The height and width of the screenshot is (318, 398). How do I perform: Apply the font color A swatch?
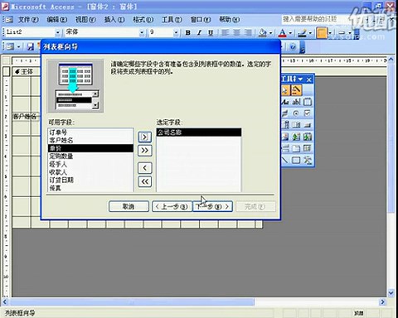282,33
